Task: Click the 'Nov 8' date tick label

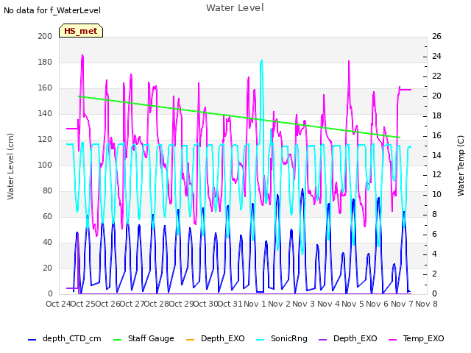Action: pyautogui.click(x=426, y=304)
